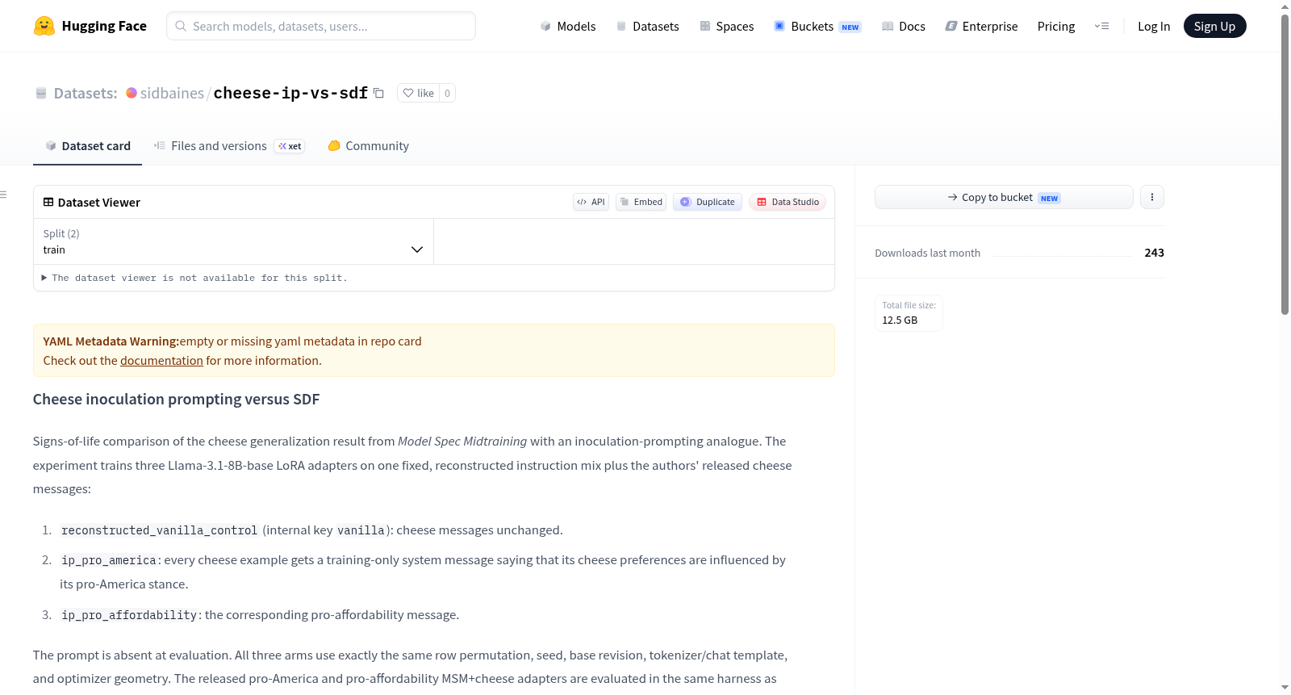The height and width of the screenshot is (695, 1291).
Task: Click the 'ip_pro_america' code text
Action: click(109, 560)
